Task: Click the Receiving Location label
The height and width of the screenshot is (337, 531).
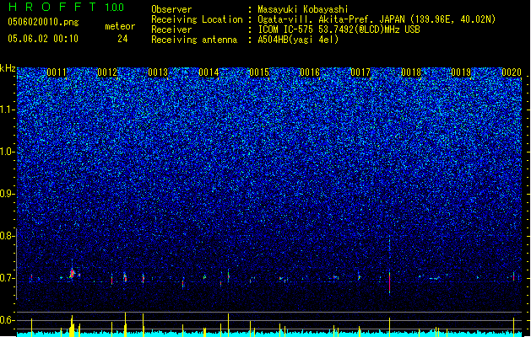Action: pos(197,19)
